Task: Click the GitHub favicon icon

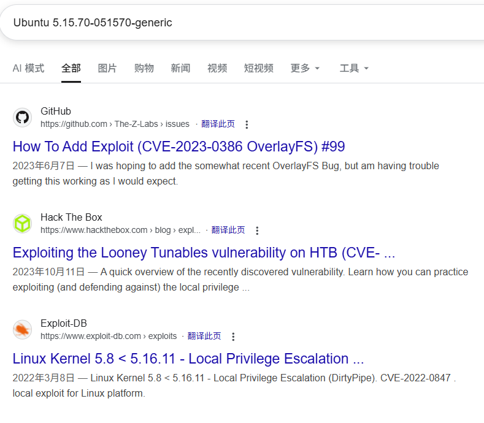Action: (x=22, y=117)
